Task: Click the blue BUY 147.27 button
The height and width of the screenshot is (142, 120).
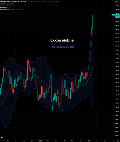Action: tap(12, 4)
